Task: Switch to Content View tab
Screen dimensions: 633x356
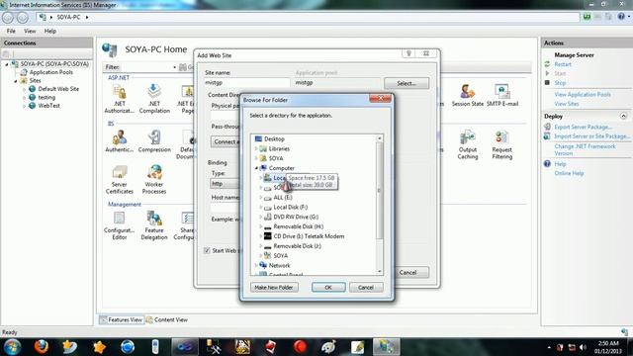Action: point(167,319)
